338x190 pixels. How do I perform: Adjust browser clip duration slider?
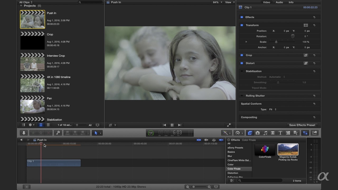77,125
